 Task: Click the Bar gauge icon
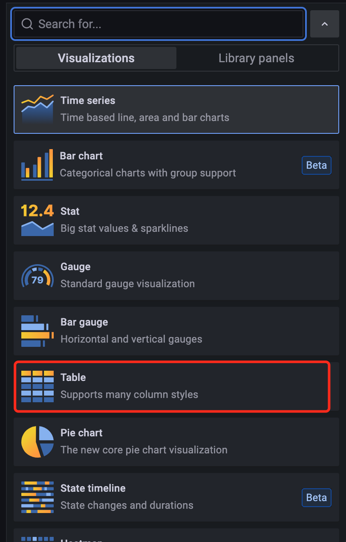pyautogui.click(x=37, y=331)
